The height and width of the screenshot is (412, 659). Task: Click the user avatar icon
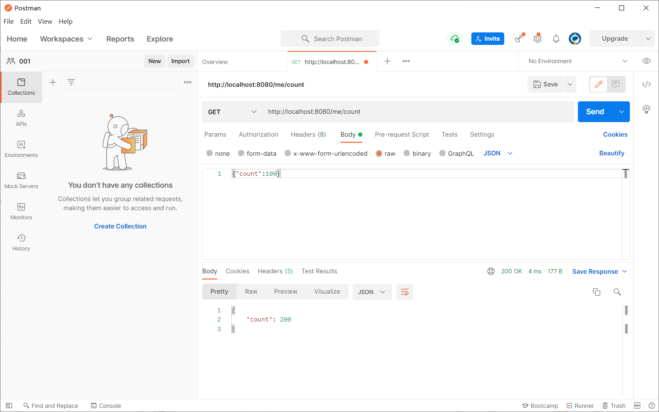pos(575,39)
